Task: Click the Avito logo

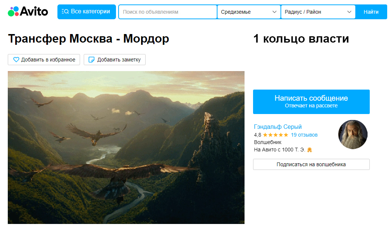Action: 28,11
